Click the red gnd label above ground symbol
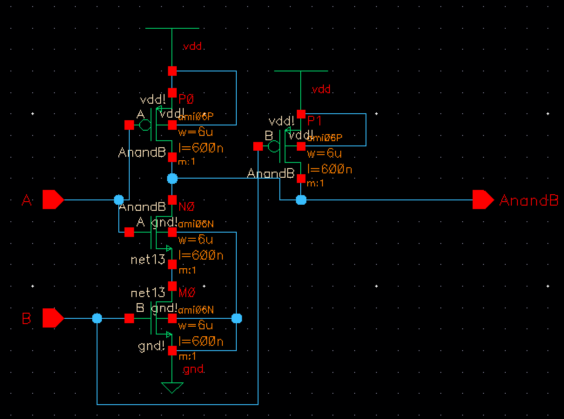Image resolution: width=564 pixels, height=419 pixels. tap(193, 369)
